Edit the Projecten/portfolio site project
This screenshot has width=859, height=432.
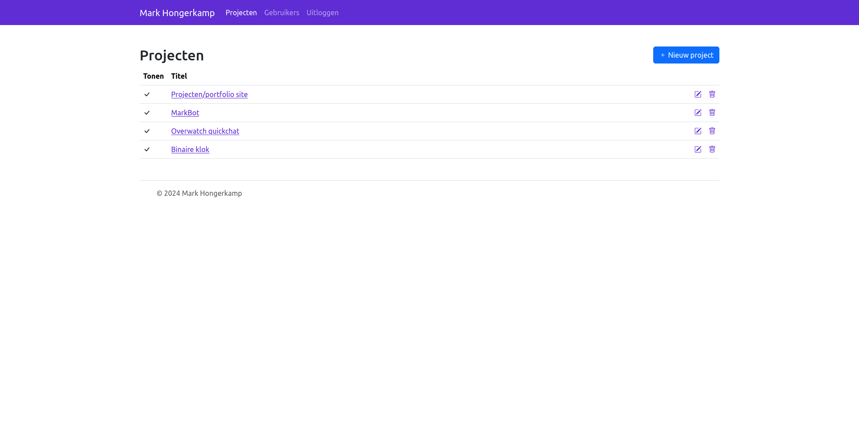pos(698,94)
